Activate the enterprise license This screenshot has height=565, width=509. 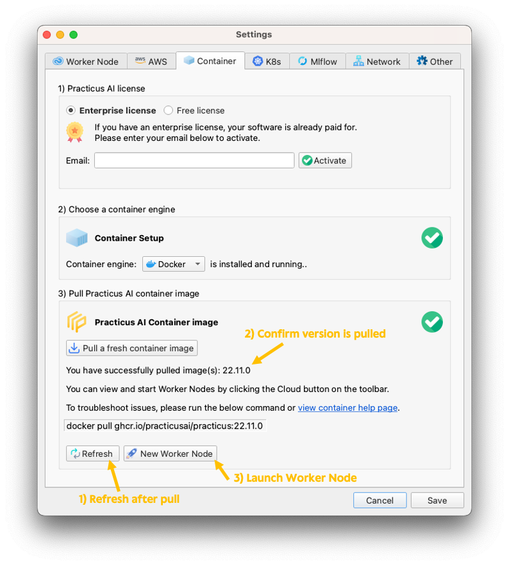325,160
